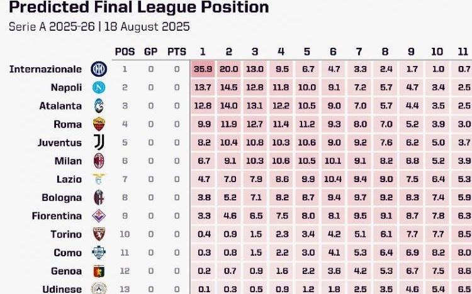
Task: Select the Internazionale team name
Action: coord(45,69)
